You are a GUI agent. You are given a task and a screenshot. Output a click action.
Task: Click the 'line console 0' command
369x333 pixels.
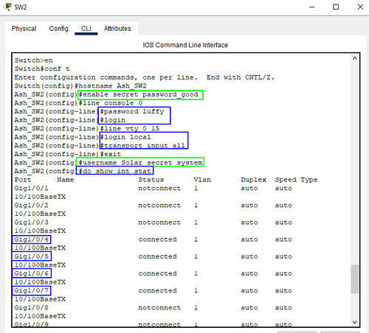pos(111,103)
